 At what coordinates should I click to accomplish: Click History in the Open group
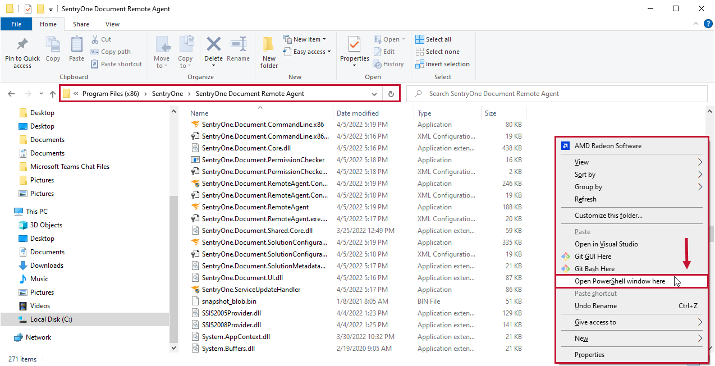click(x=388, y=64)
